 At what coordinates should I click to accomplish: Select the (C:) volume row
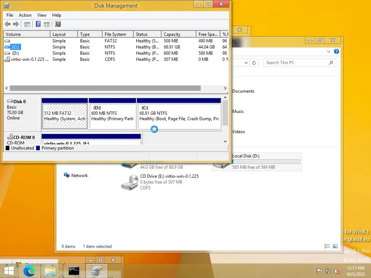[x=116, y=47]
